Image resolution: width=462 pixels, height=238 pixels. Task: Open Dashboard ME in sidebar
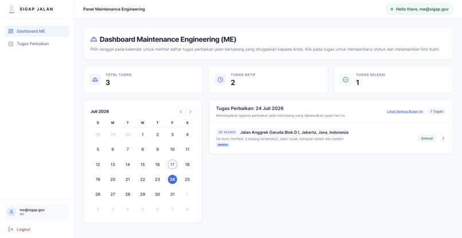(x=37, y=31)
